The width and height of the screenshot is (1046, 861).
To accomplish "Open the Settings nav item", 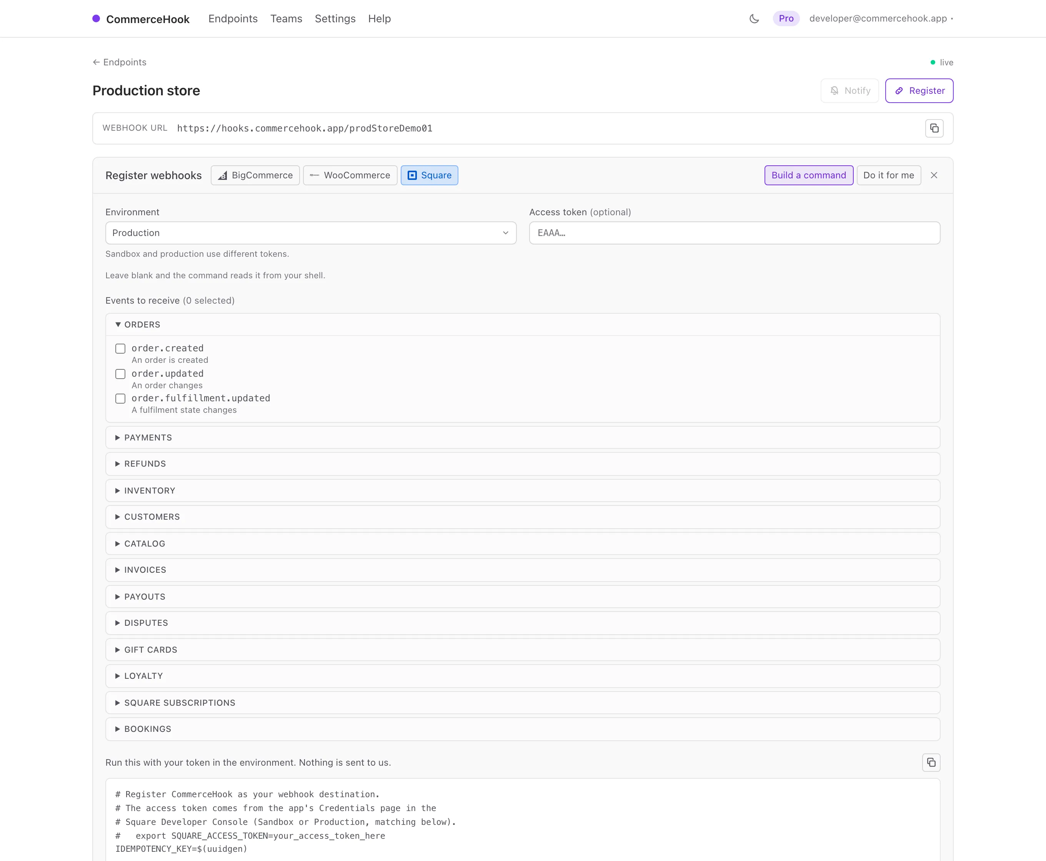I will (335, 19).
